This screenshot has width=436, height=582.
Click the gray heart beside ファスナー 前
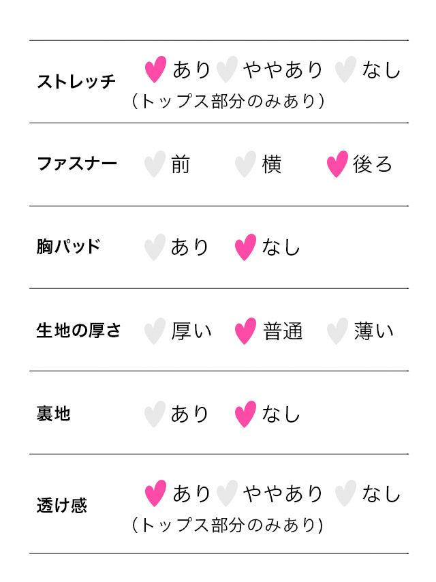155,164
